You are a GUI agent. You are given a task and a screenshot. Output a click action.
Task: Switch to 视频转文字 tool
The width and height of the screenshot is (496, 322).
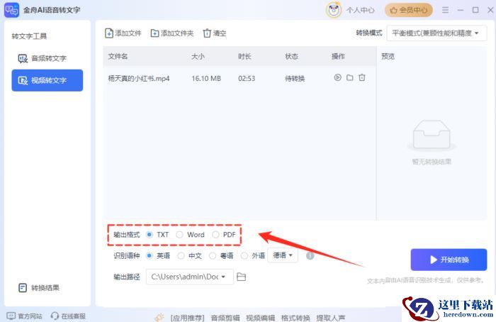(x=47, y=80)
